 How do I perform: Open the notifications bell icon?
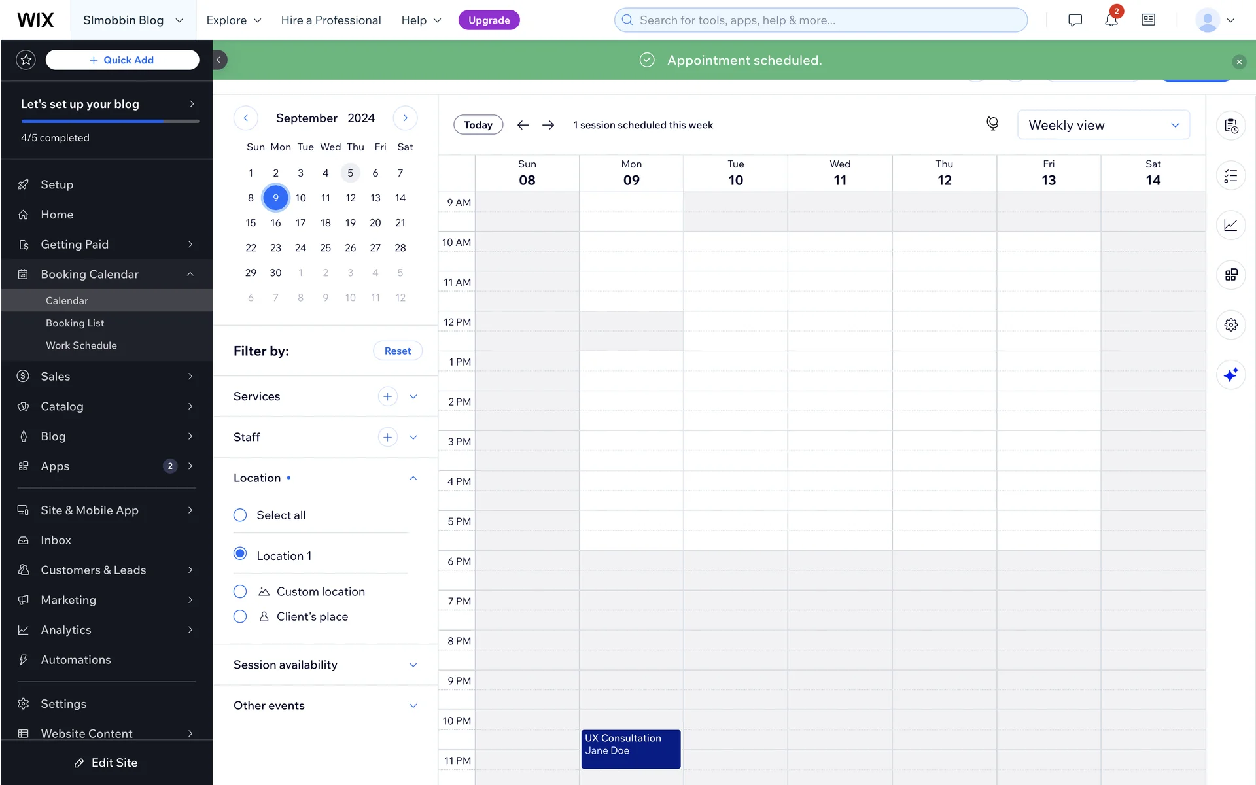coord(1111,20)
